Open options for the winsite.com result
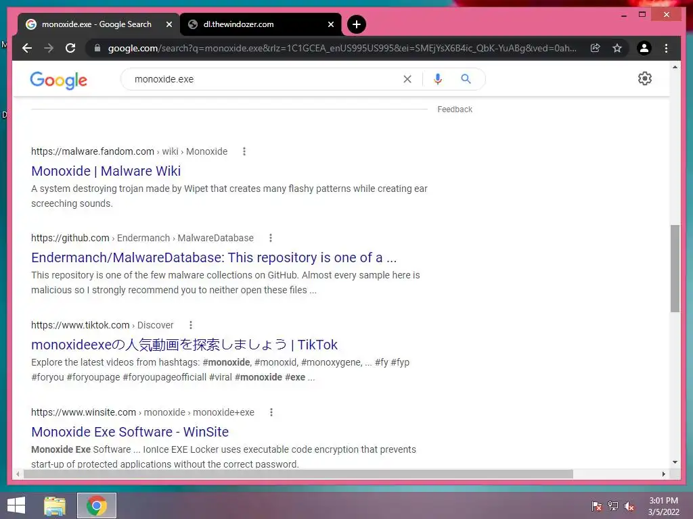 (271, 412)
